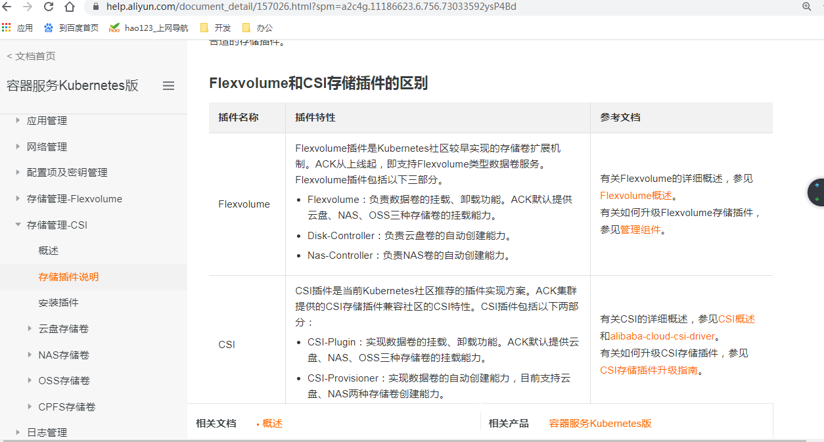Image resolution: width=824 pixels, height=442 pixels.
Task: Click the 相关文档 label
Action: click(x=216, y=423)
